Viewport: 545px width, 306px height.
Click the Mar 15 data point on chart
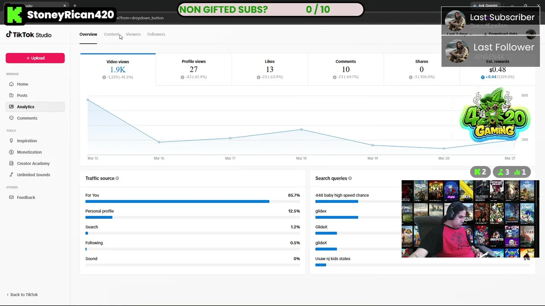pyautogui.click(x=88, y=100)
